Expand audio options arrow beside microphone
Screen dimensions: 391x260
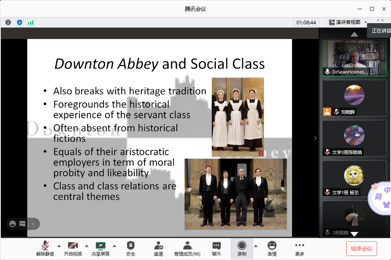(x=59, y=246)
